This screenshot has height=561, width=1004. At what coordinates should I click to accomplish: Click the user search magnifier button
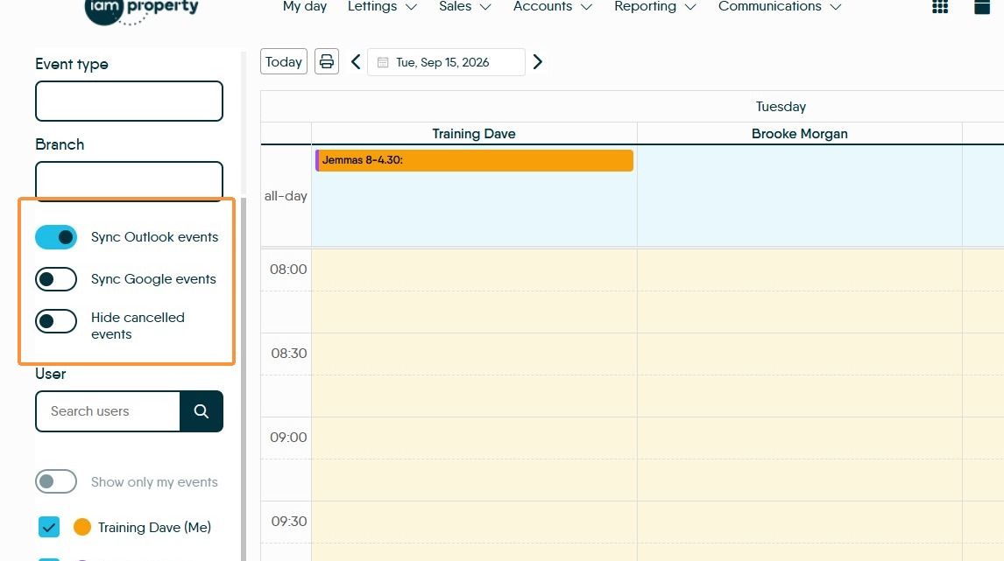[x=201, y=411]
